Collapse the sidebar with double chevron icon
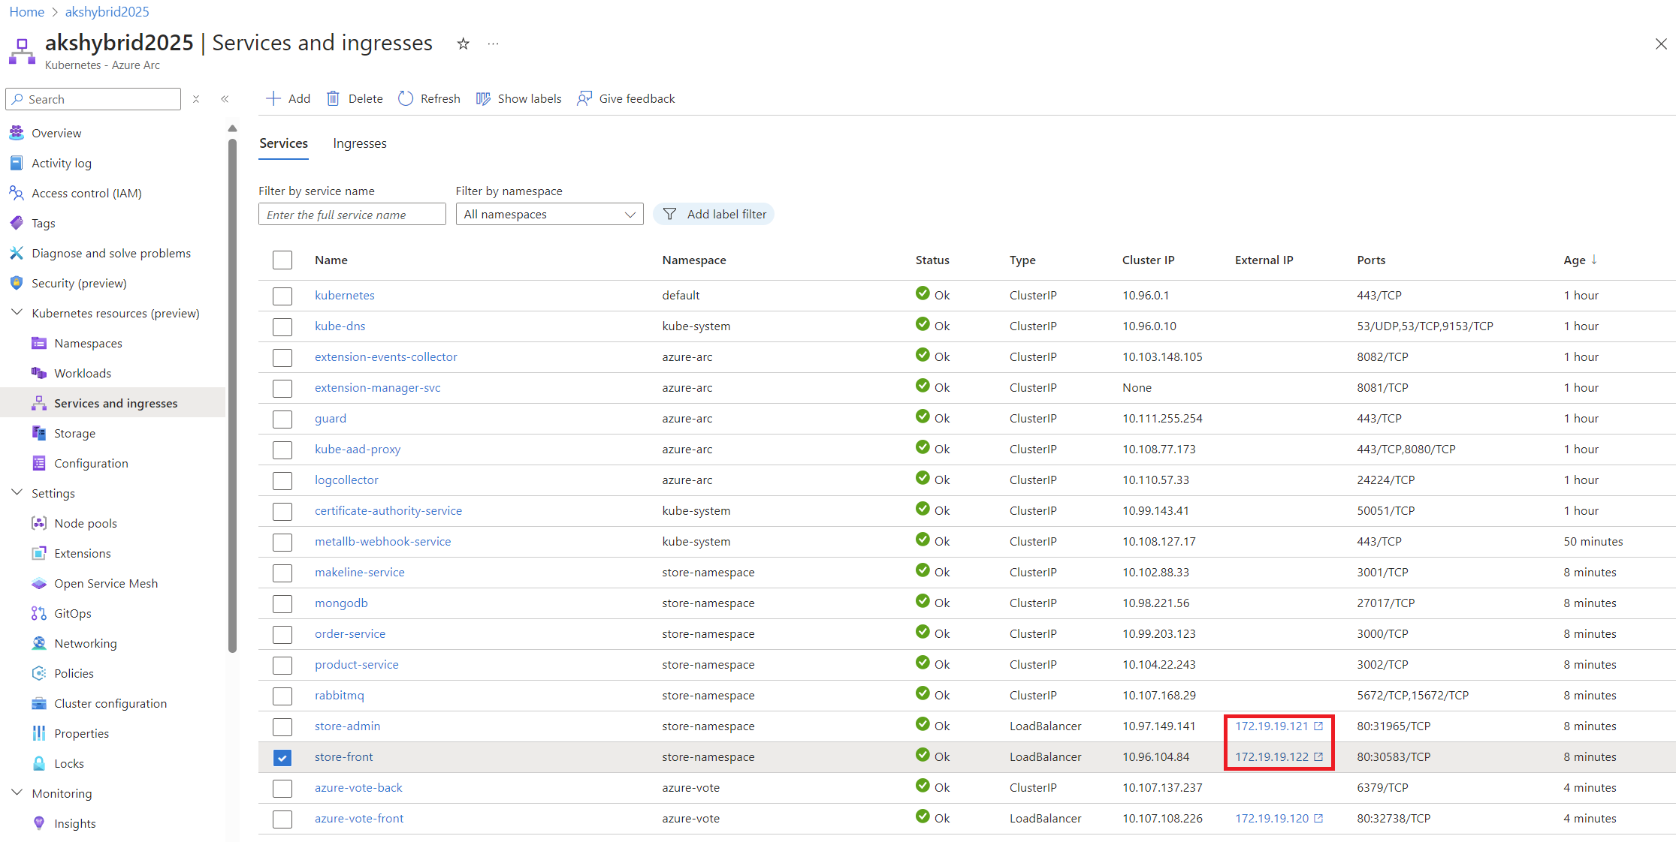This screenshot has width=1676, height=842. [225, 99]
